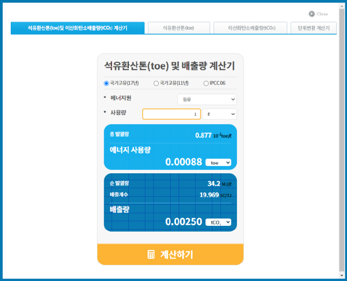Image resolution: width=347 pixels, height=281 pixels.
Task: Select the 국가고유(11년) radio option
Action: (156, 83)
